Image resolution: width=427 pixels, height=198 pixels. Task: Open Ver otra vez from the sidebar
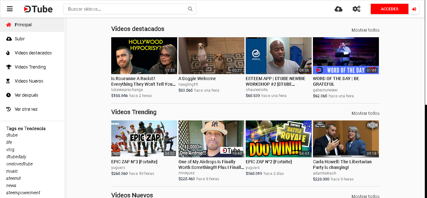click(32, 109)
